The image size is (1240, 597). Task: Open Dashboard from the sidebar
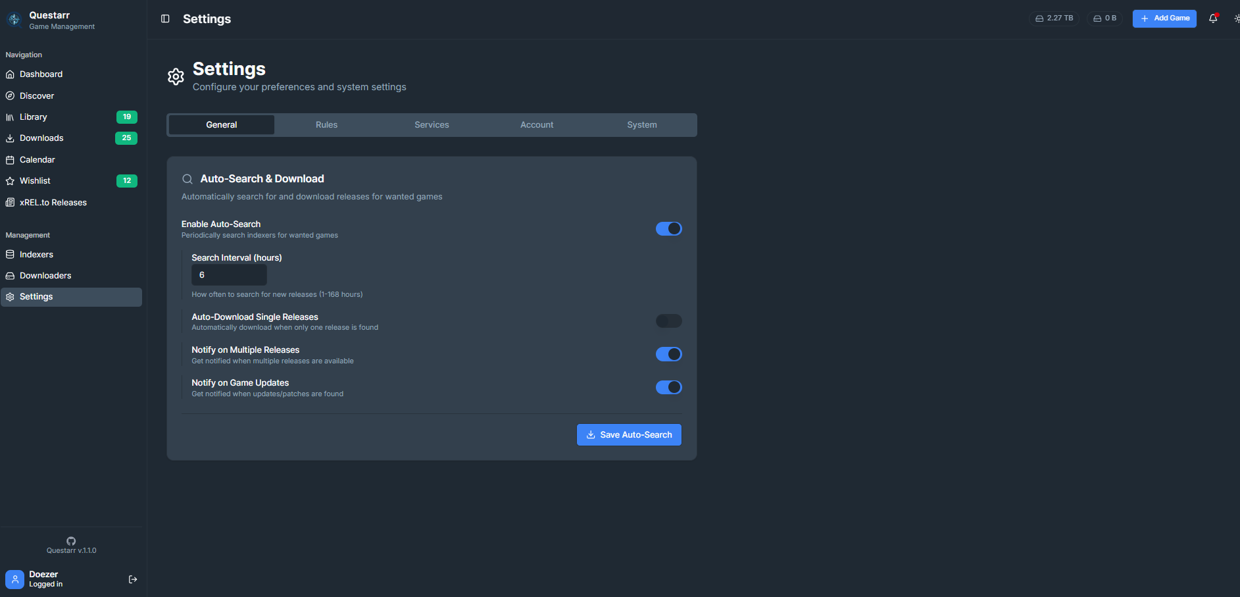coord(41,74)
